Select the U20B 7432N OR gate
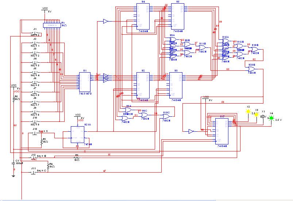This screenshot has height=201, width=293. point(251,69)
